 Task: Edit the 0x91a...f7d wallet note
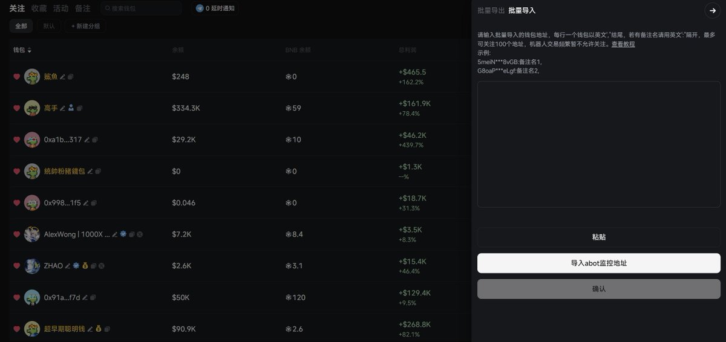85,297
